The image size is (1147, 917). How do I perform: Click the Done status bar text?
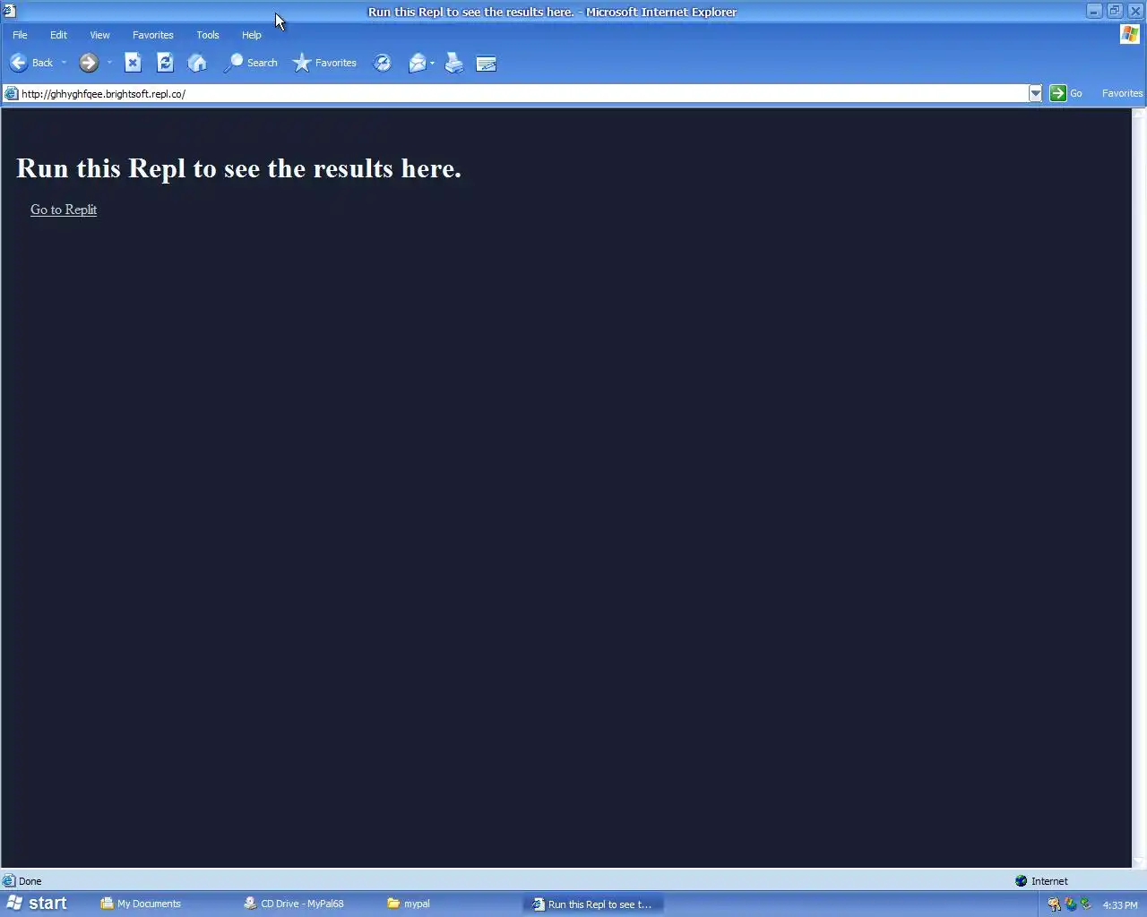coord(30,881)
